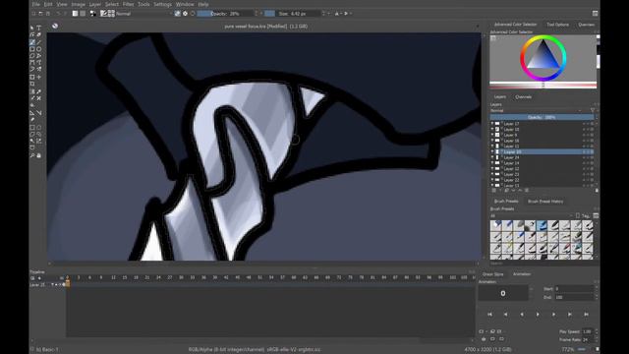Screen dimensions: 629x354
Task: Open the Filter menu
Action: (129, 4)
